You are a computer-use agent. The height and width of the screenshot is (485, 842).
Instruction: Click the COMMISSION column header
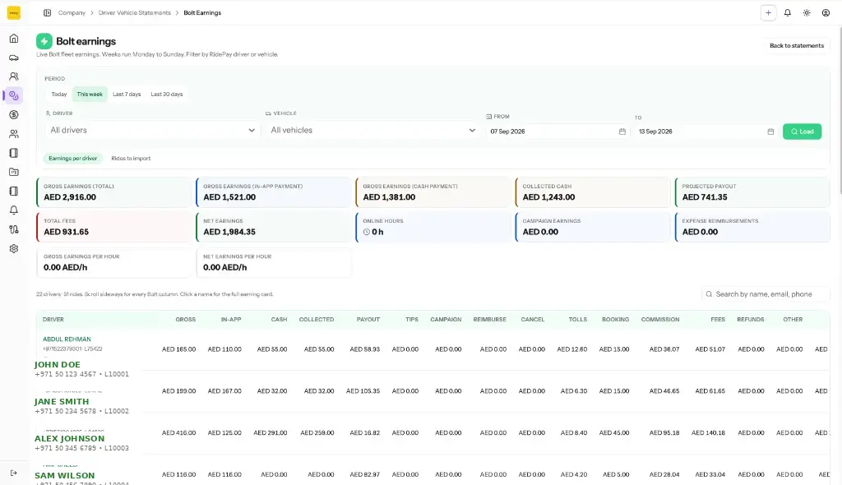660,320
